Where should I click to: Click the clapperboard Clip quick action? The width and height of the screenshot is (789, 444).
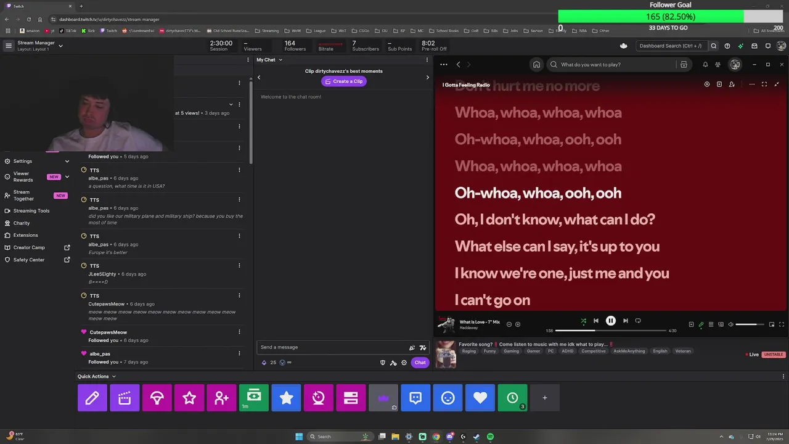tap(125, 398)
